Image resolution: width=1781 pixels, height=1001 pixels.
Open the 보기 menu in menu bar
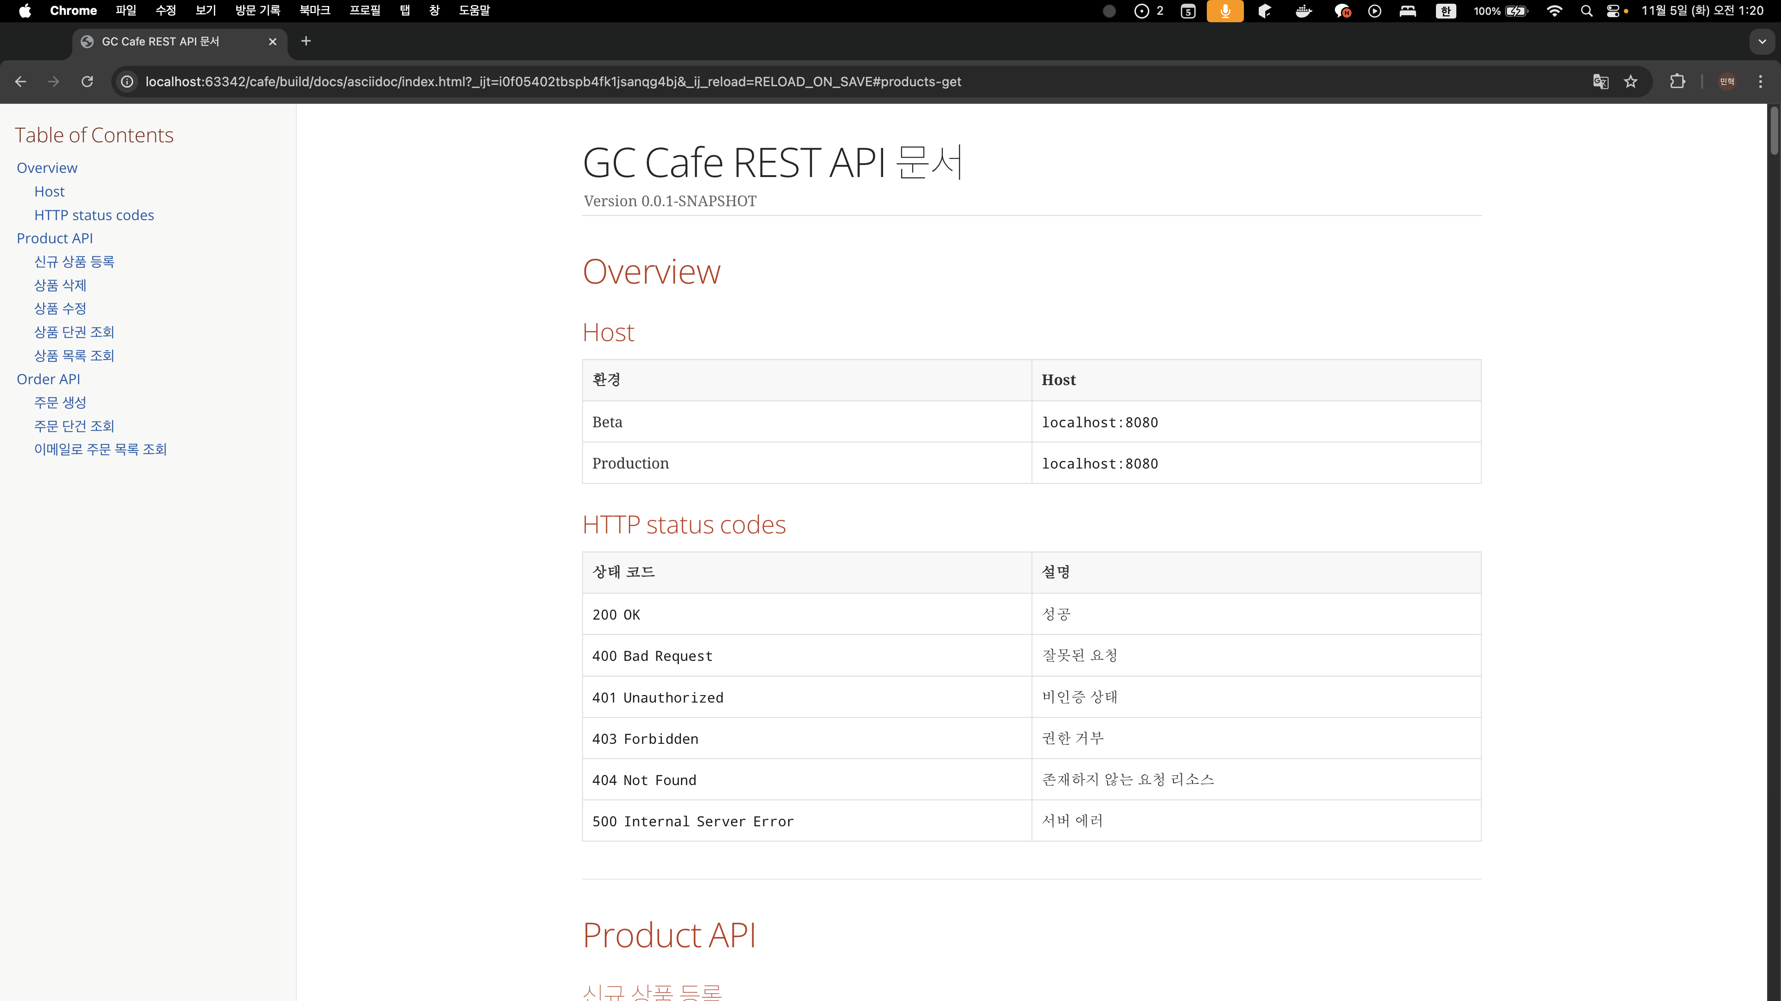point(205,11)
